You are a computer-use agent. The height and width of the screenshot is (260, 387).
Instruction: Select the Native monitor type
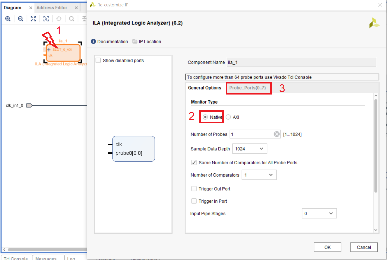[x=205, y=117]
